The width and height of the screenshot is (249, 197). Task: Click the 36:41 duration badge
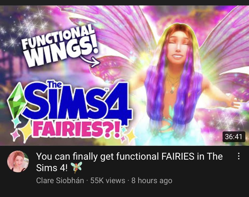click(234, 137)
